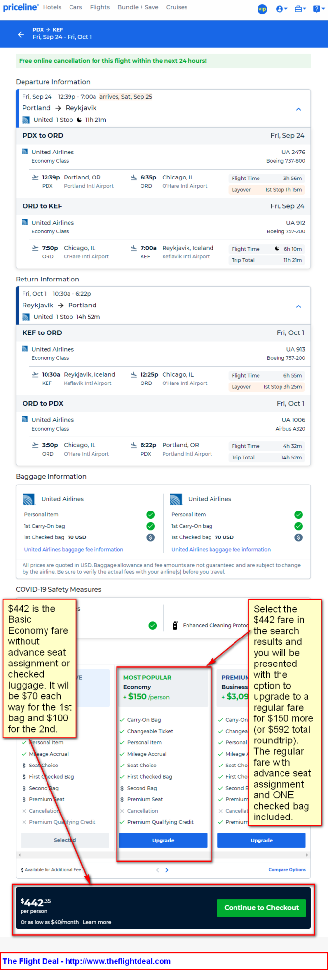Open Compare Options link
The width and height of the screenshot is (328, 970).
[287, 870]
